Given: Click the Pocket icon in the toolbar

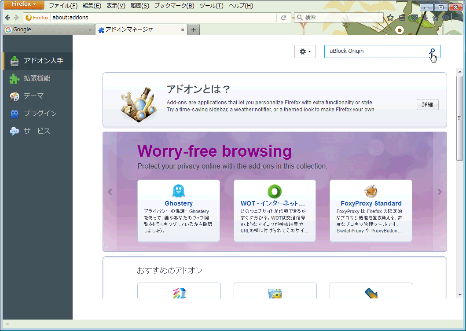Looking at the screenshot, I should [414, 18].
